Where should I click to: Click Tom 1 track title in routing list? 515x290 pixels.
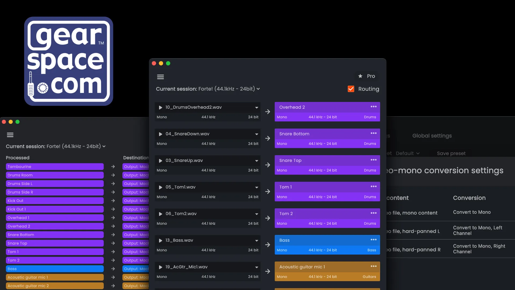point(285,187)
